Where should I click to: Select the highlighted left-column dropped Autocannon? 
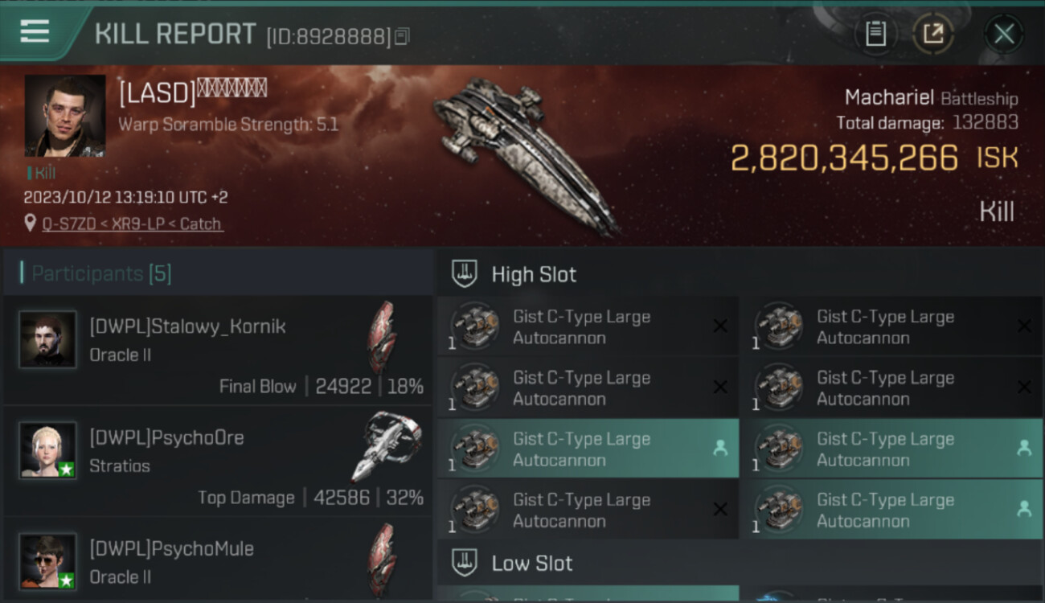point(588,449)
